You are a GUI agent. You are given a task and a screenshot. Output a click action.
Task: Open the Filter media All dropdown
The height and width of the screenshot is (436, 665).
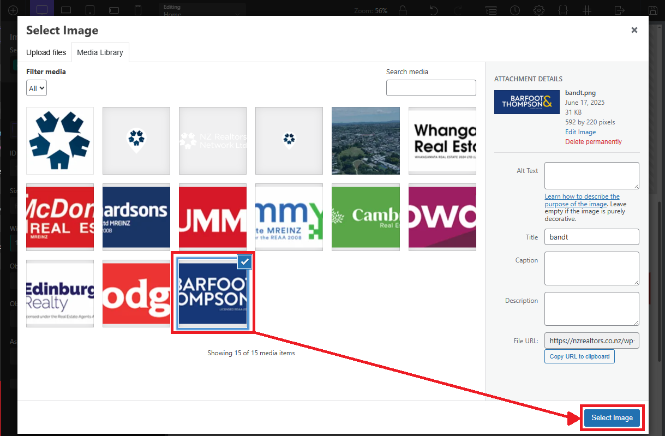click(37, 88)
